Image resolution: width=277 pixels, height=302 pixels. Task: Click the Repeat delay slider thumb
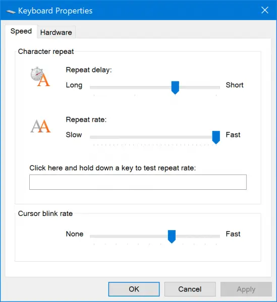coord(175,88)
